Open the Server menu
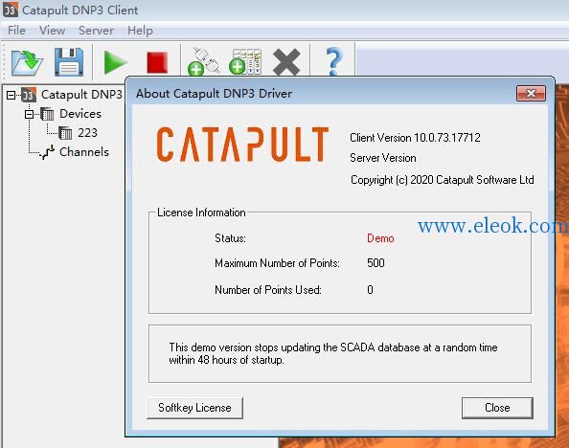 pyautogui.click(x=96, y=31)
